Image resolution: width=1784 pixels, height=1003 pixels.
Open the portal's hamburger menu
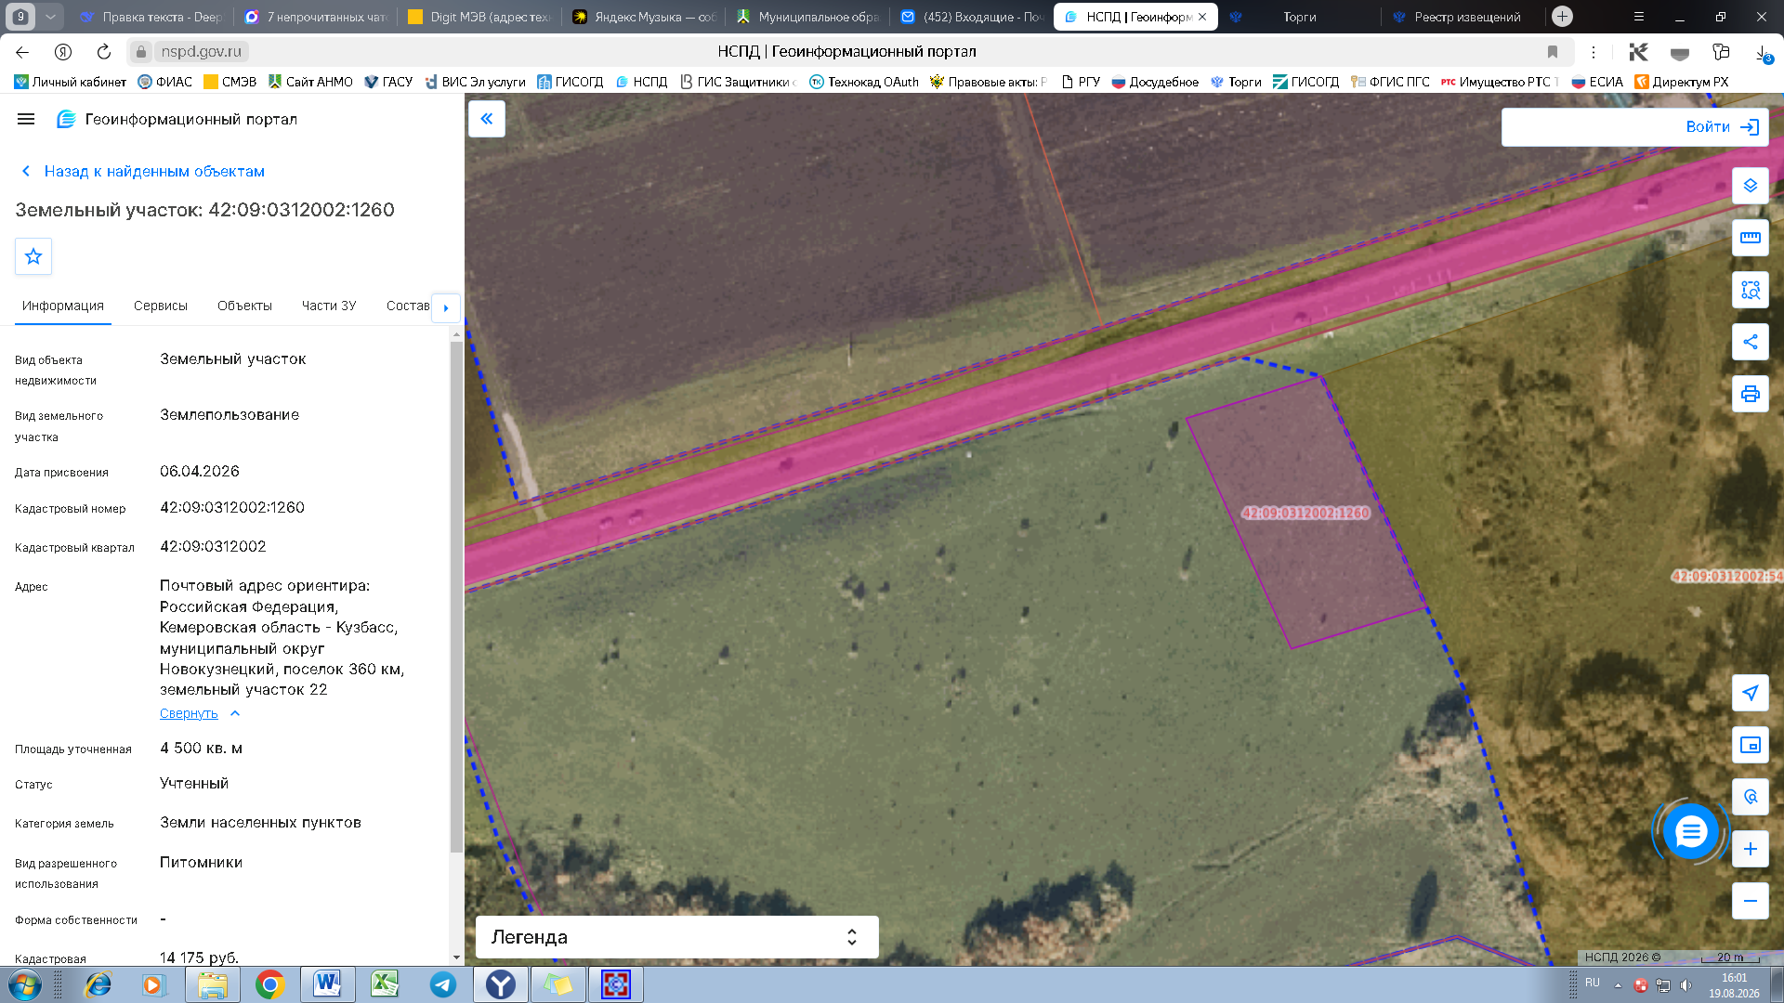[x=26, y=119]
